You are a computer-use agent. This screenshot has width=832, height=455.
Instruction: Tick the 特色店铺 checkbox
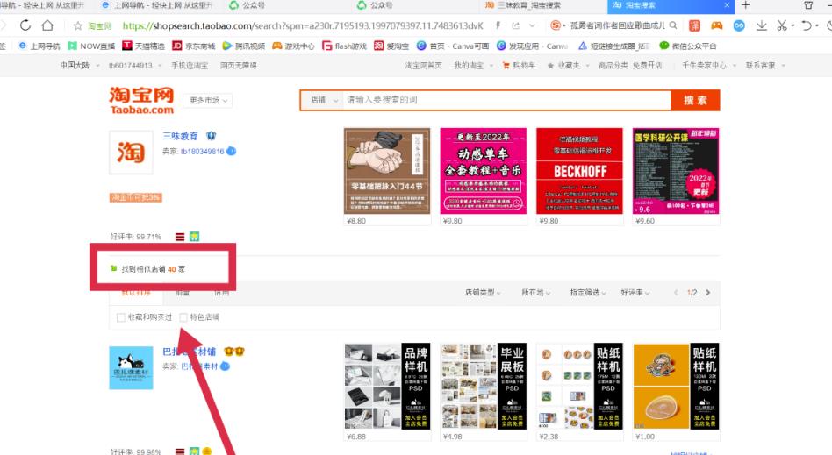tap(183, 317)
